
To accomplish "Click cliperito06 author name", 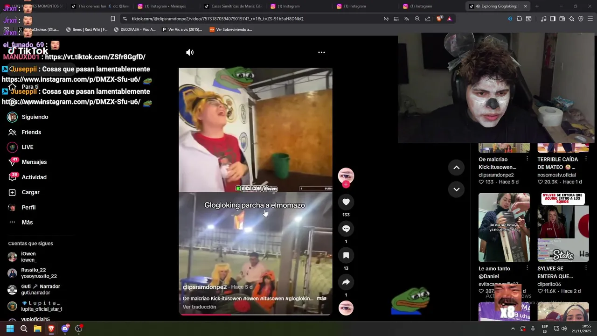I will (x=549, y=284).
